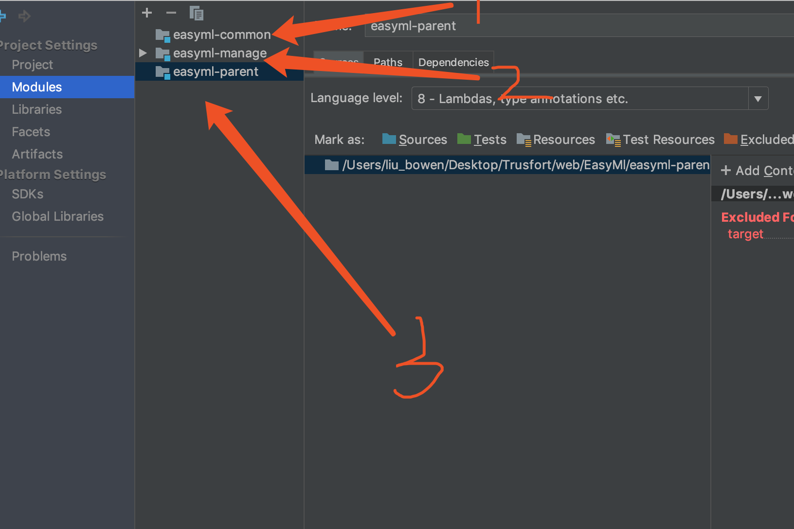This screenshot has height=529, width=794.
Task: Open SDKs platform settings
Action: [x=28, y=194]
